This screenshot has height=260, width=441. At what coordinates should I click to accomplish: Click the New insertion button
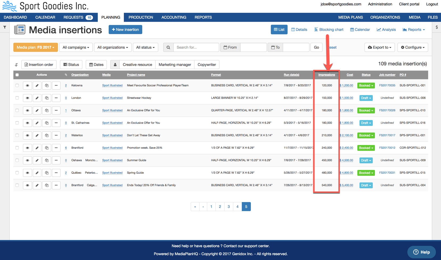[125, 29]
